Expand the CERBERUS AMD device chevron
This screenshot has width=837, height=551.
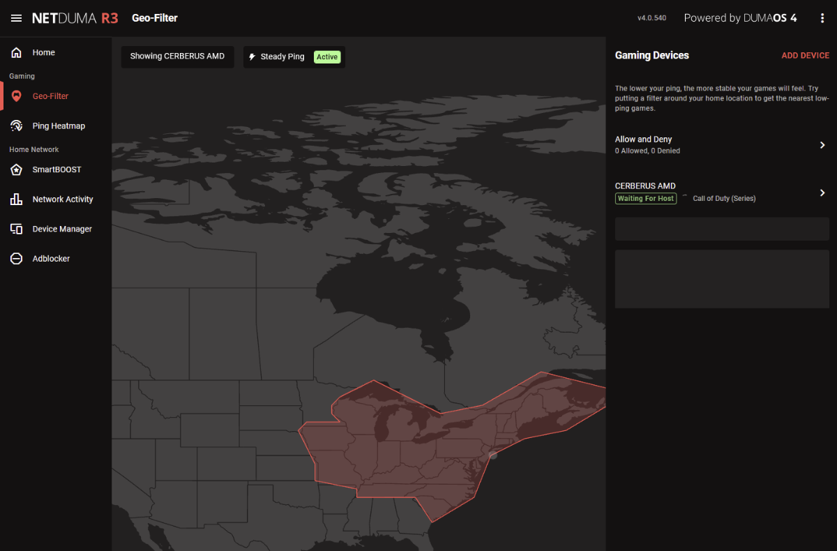click(822, 193)
